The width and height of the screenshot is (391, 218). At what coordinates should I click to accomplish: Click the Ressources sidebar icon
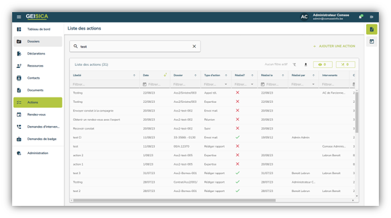click(19, 66)
